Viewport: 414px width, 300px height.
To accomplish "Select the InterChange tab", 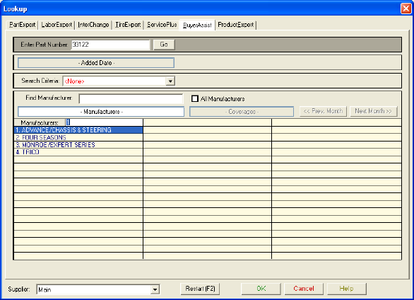I will tap(93, 25).
